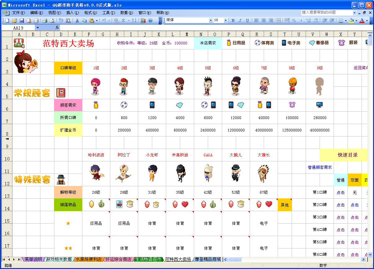Cut selection using scissors icon

77,21
